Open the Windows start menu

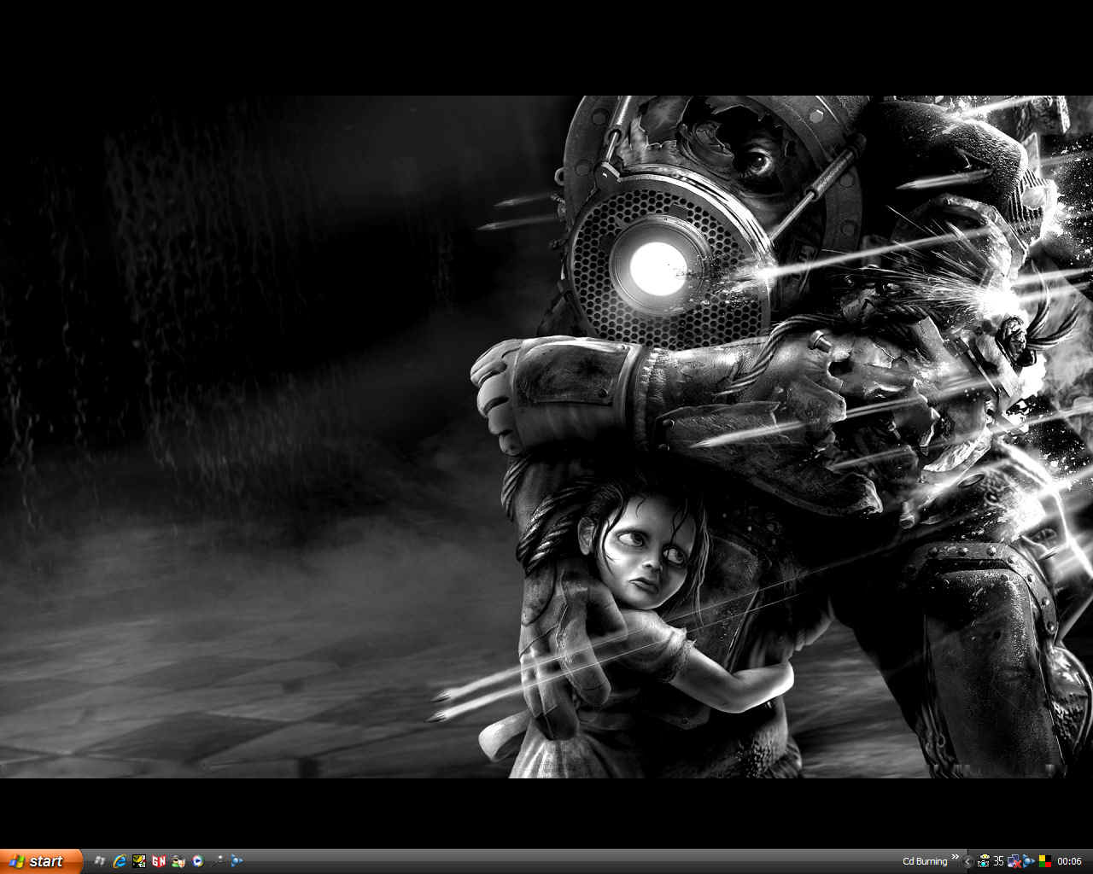click(41, 861)
